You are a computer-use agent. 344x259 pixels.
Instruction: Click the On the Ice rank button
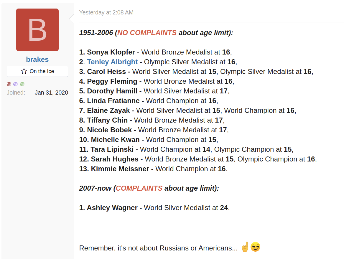(37, 71)
